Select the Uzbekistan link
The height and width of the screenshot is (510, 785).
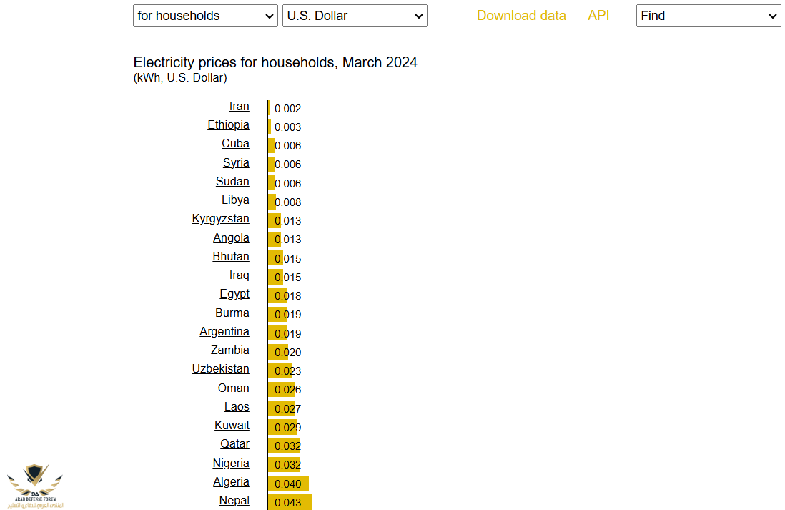[x=220, y=369]
